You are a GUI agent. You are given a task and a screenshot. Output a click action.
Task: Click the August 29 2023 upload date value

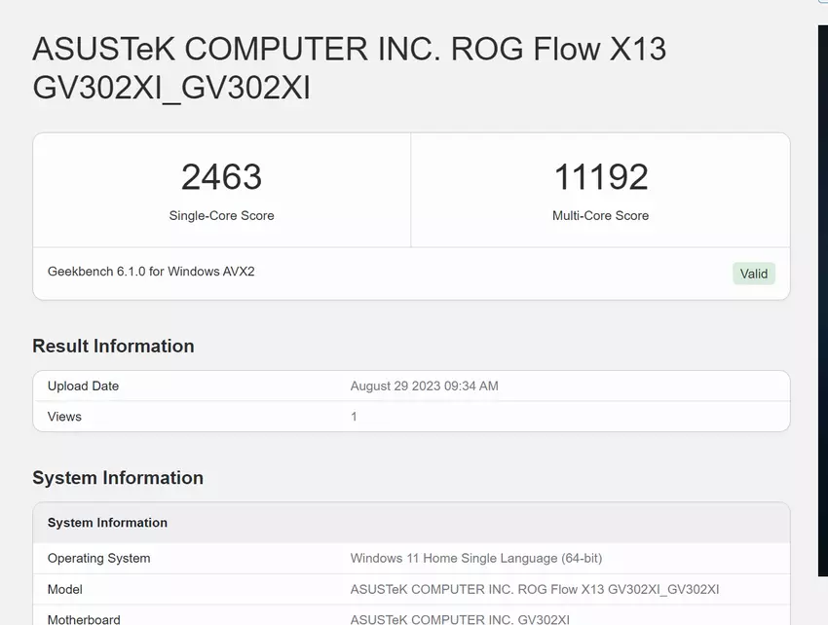coord(424,386)
